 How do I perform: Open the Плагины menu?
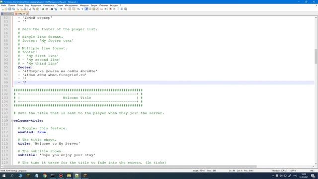coord(104,5)
